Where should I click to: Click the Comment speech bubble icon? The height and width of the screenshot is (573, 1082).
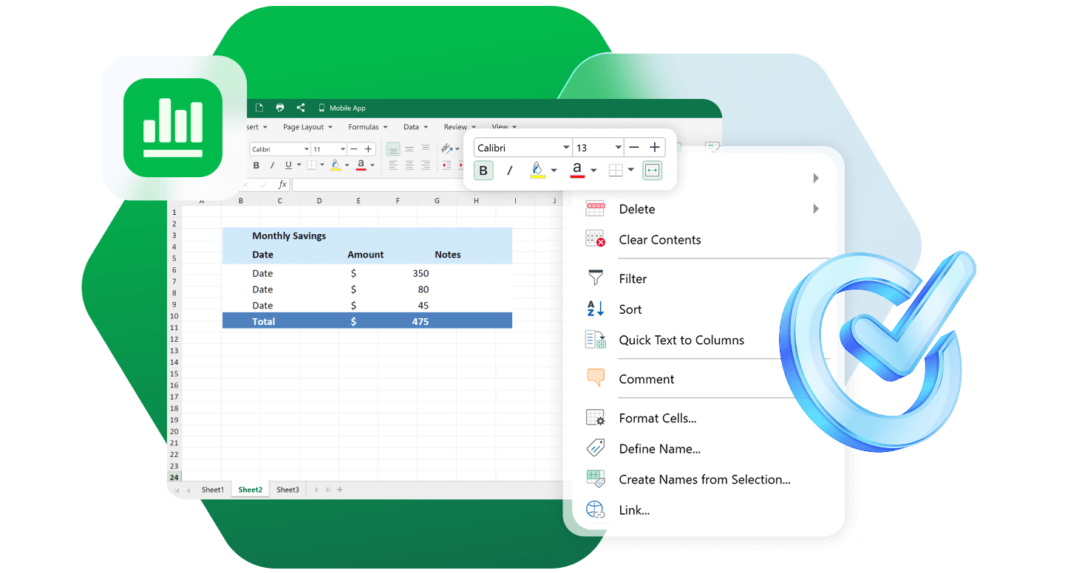point(595,378)
